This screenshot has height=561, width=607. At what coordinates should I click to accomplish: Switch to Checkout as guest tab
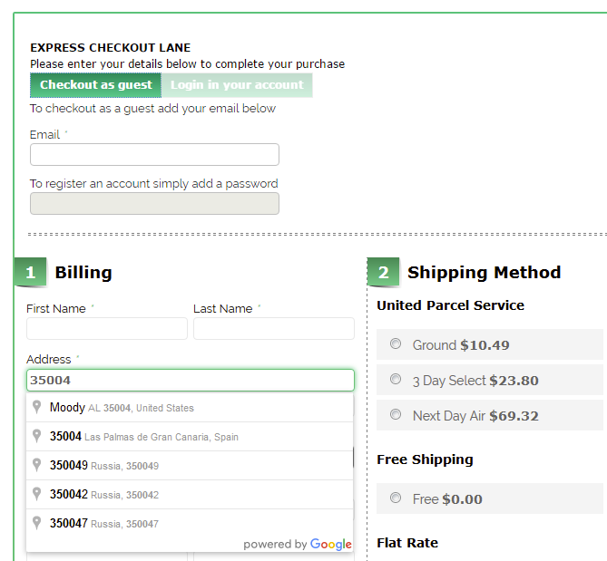pyautogui.click(x=95, y=85)
